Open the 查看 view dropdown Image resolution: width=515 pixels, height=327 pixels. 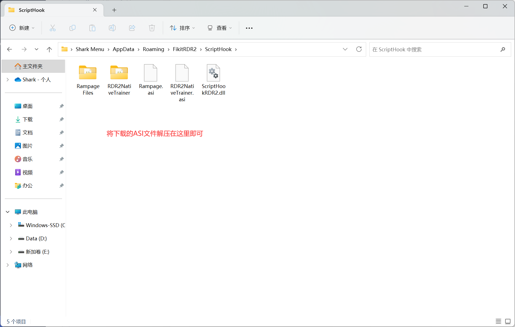[220, 28]
